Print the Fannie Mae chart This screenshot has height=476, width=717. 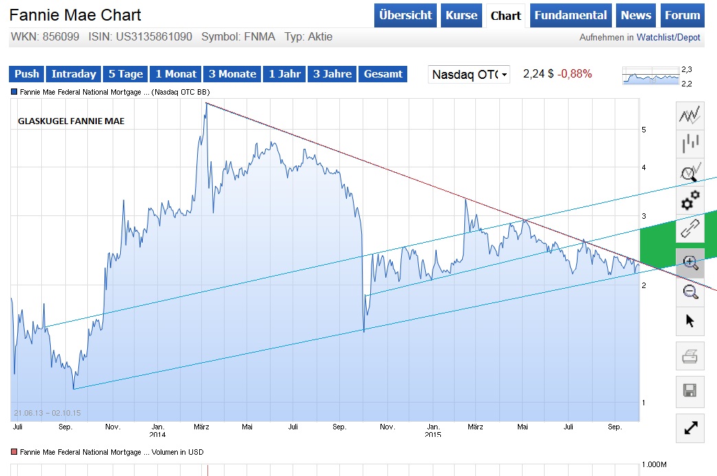click(690, 356)
